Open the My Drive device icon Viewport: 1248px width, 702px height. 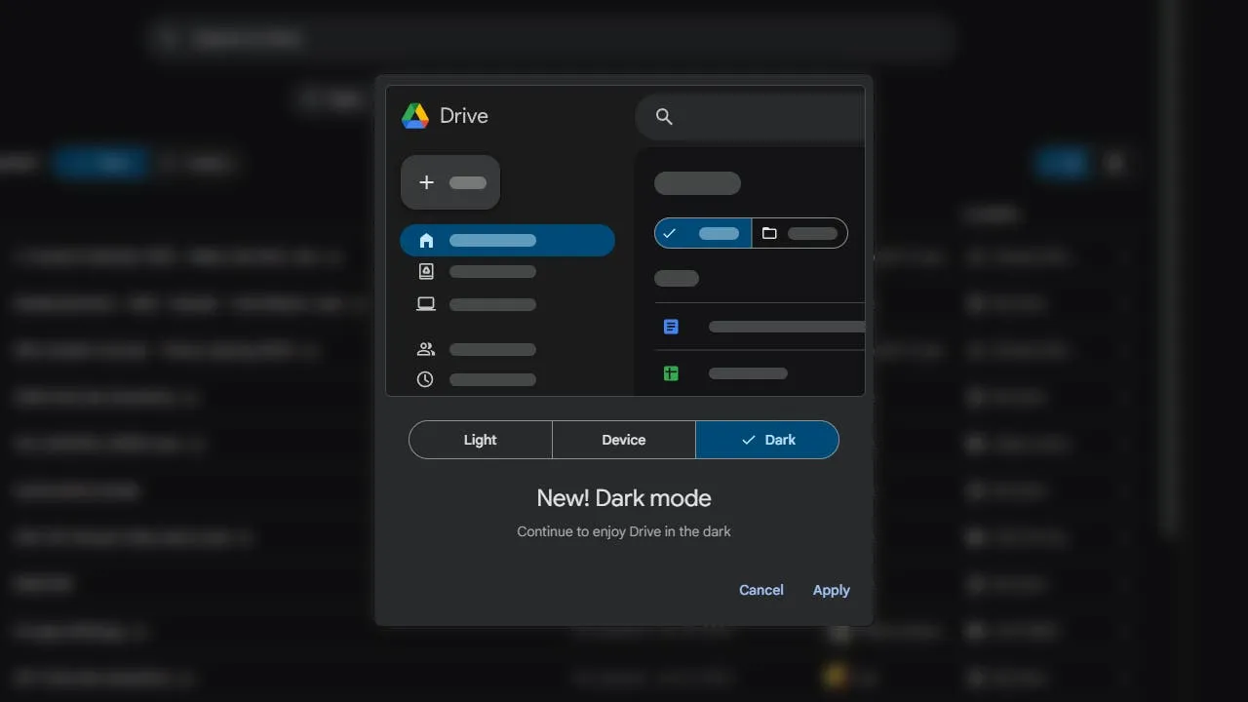click(426, 271)
